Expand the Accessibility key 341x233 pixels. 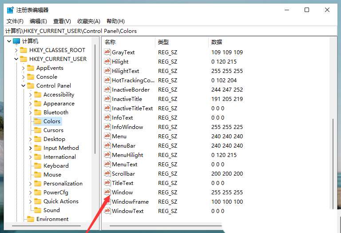click(x=31, y=95)
